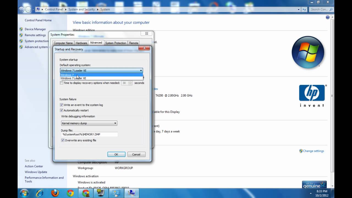Image resolution: width=352 pixels, height=198 pixels.
Task: Open Control Panel Home link
Action: 38,20
